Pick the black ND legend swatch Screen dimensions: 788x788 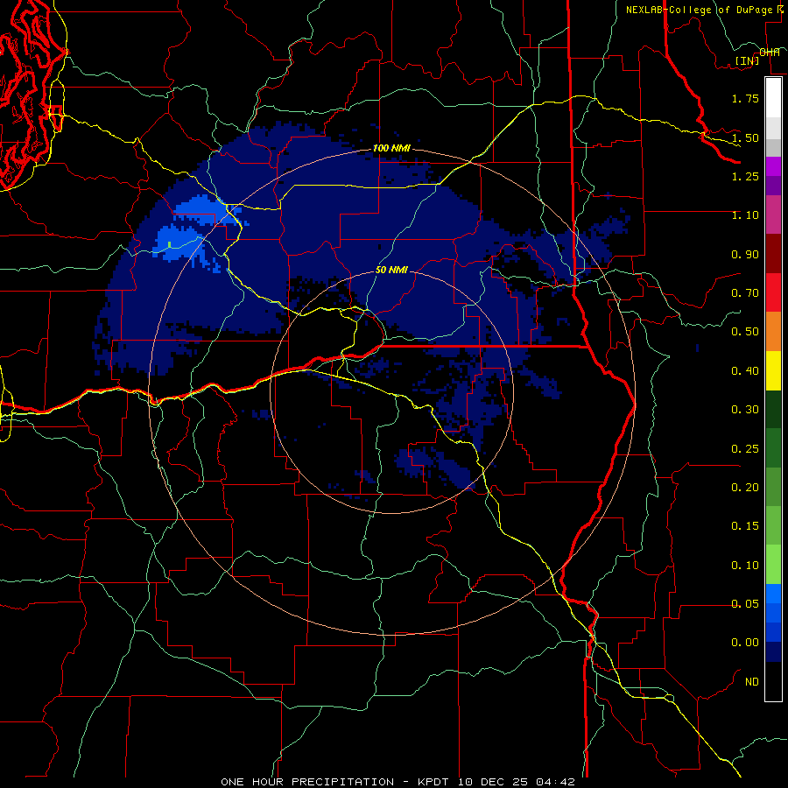click(x=773, y=681)
